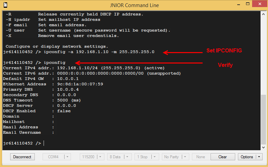Maximize the JNIOR Command Line window

[x=248, y=4]
